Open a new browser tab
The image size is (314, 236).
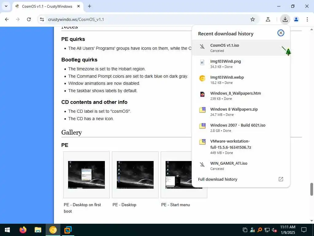click(90, 6)
